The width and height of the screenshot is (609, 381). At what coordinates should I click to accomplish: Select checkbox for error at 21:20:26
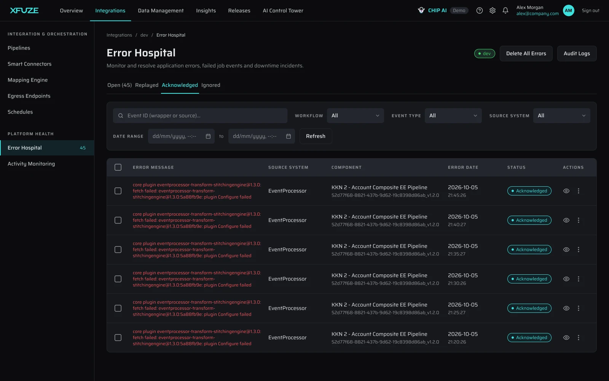pyautogui.click(x=118, y=338)
